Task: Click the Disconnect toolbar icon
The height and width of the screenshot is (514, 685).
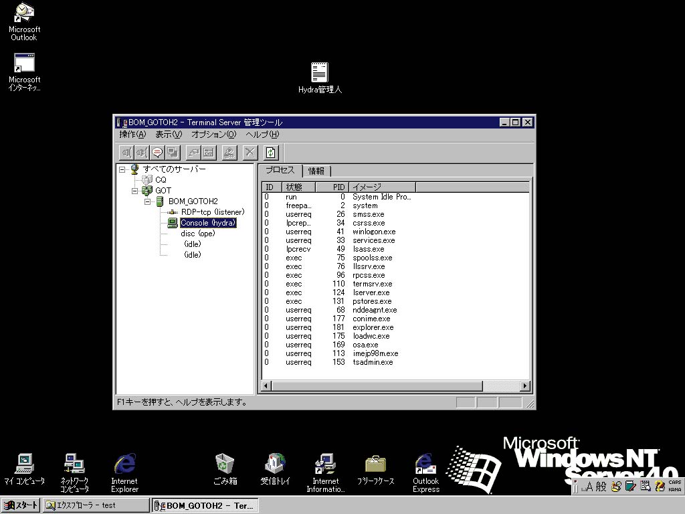Action: point(142,153)
